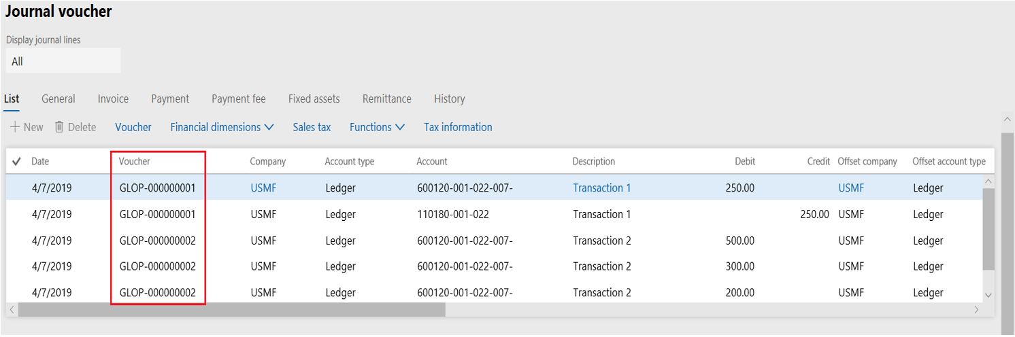Click the plus New button
Image resolution: width=1015 pixels, height=337 pixels.
point(27,127)
